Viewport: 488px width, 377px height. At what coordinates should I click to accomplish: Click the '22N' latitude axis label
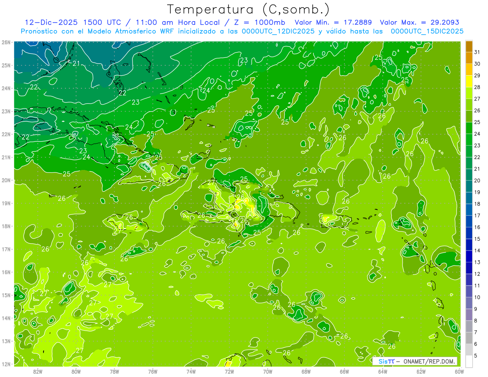6,134
